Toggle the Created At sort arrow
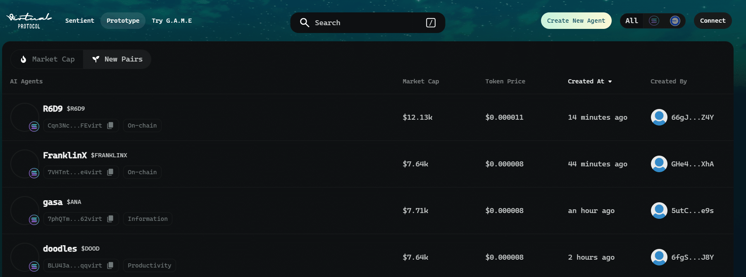Screen dimensions: 746x277 coord(610,82)
